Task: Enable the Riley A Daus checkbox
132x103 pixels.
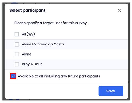Action: point(17,64)
